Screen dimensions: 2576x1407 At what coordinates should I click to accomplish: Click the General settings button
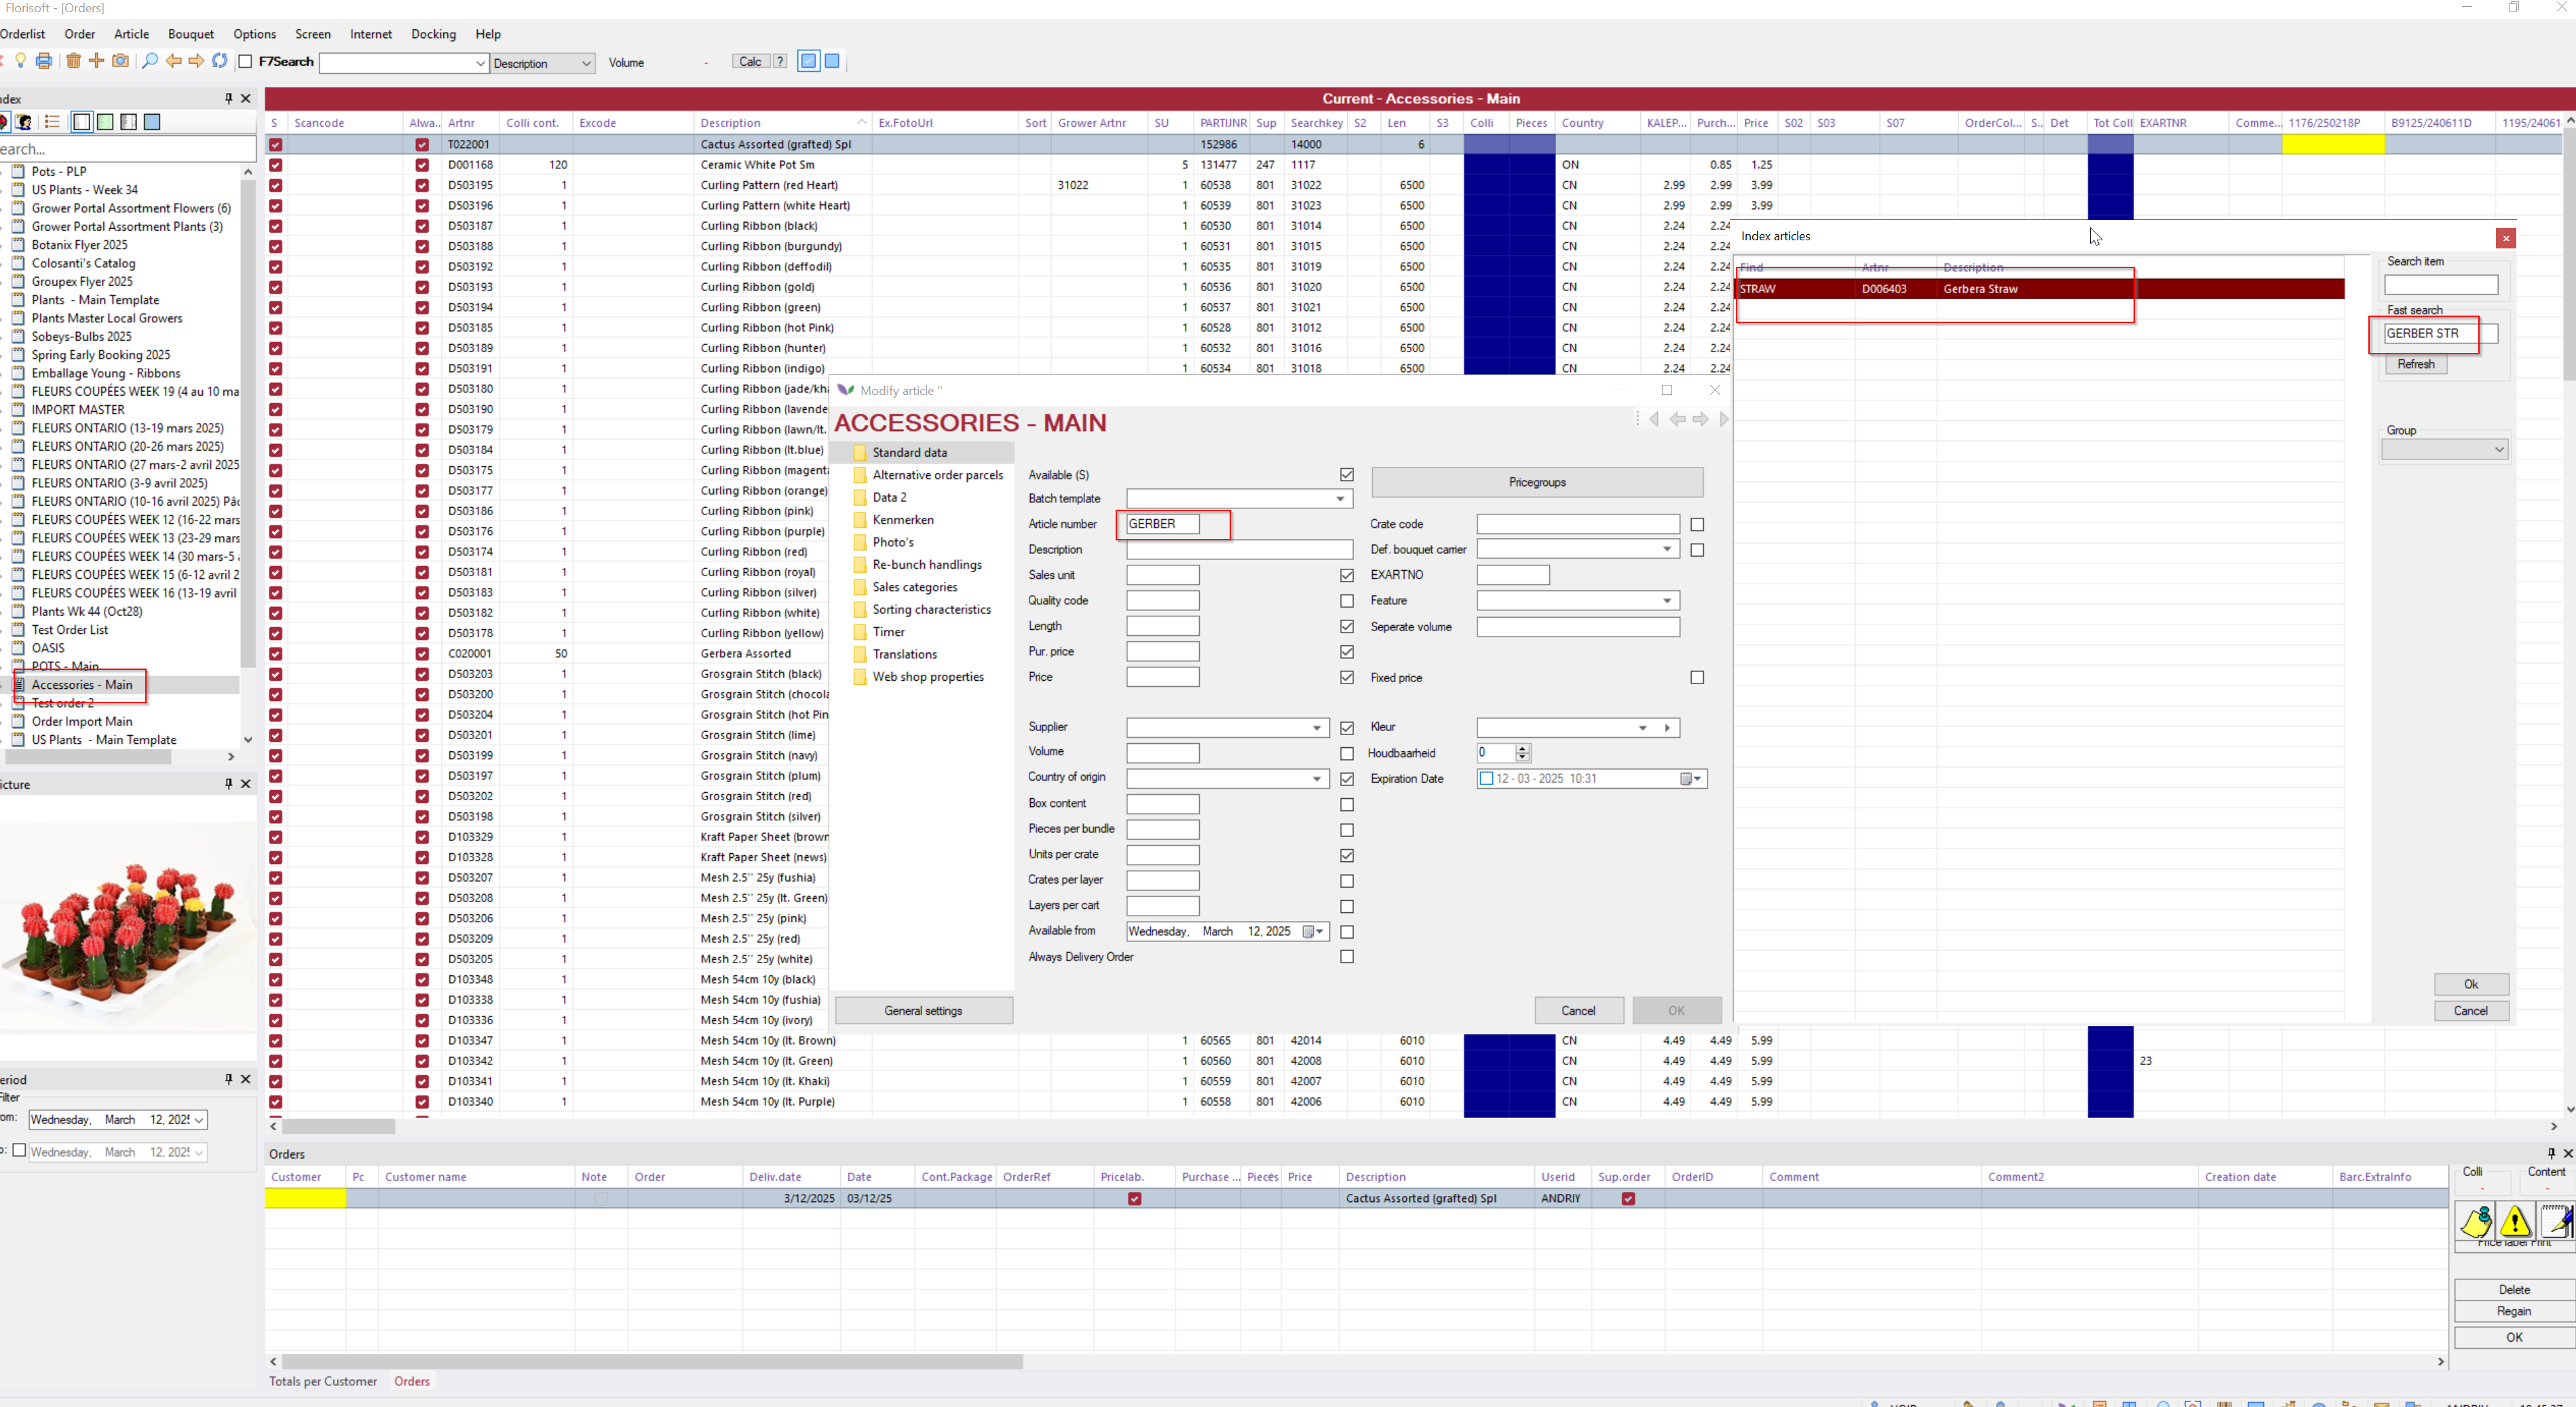coord(923,1011)
